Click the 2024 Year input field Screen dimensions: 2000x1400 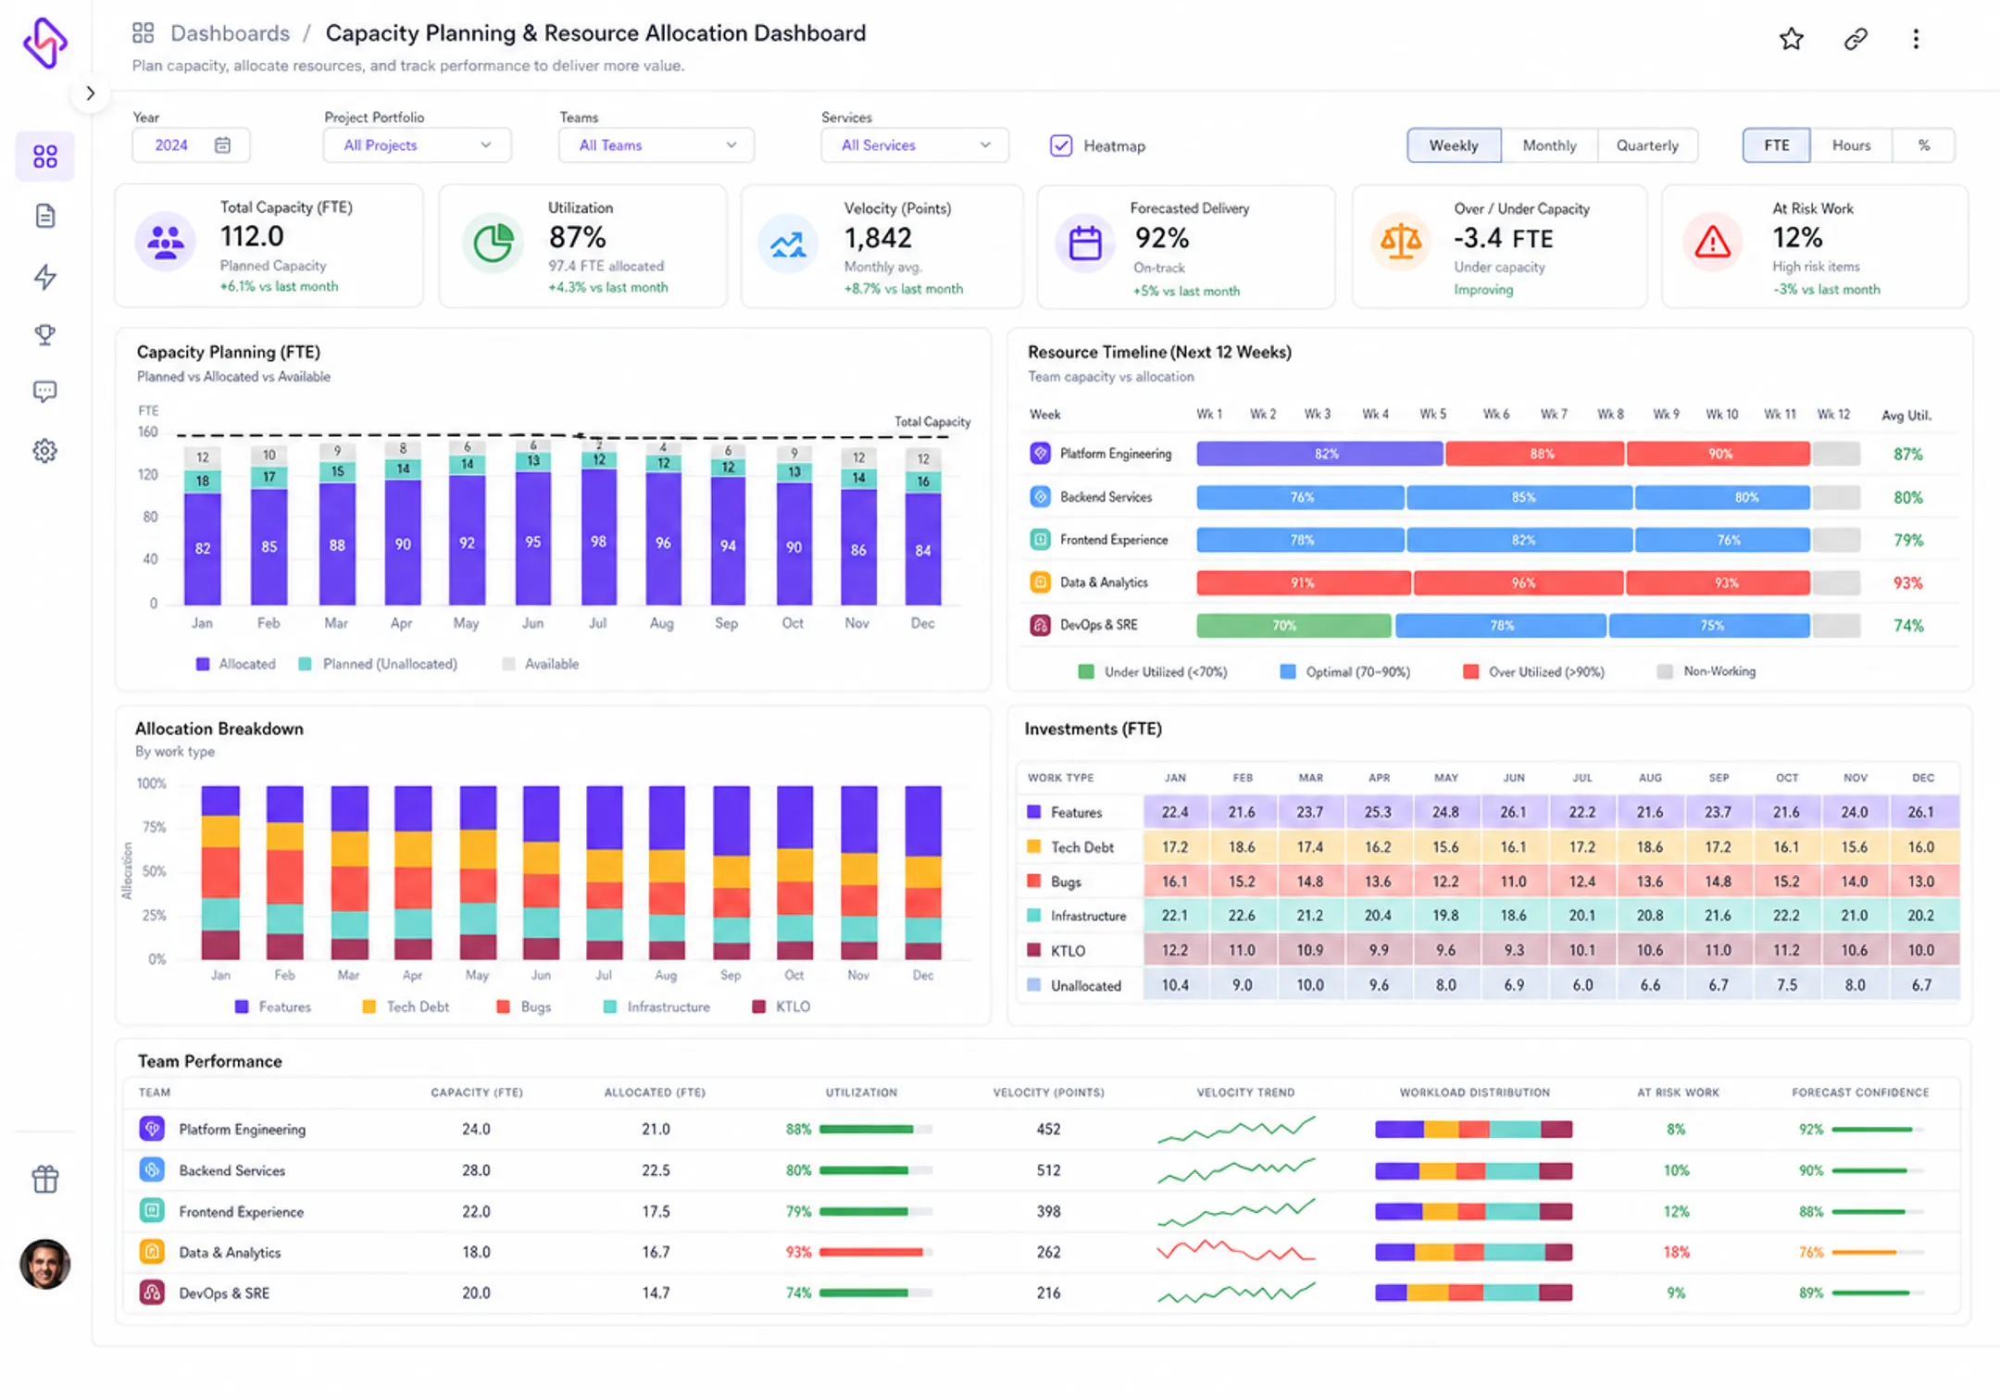(x=191, y=145)
